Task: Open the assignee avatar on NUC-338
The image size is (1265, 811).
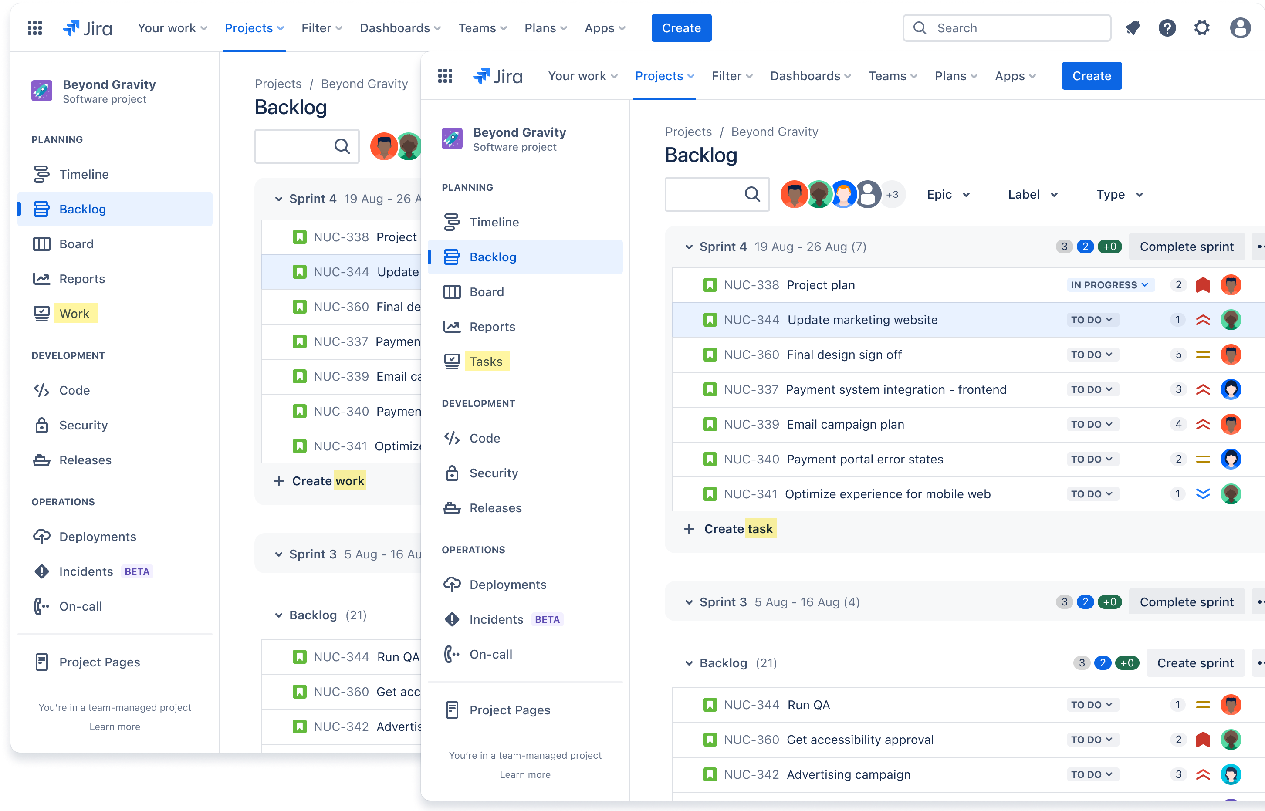Action: [1231, 285]
